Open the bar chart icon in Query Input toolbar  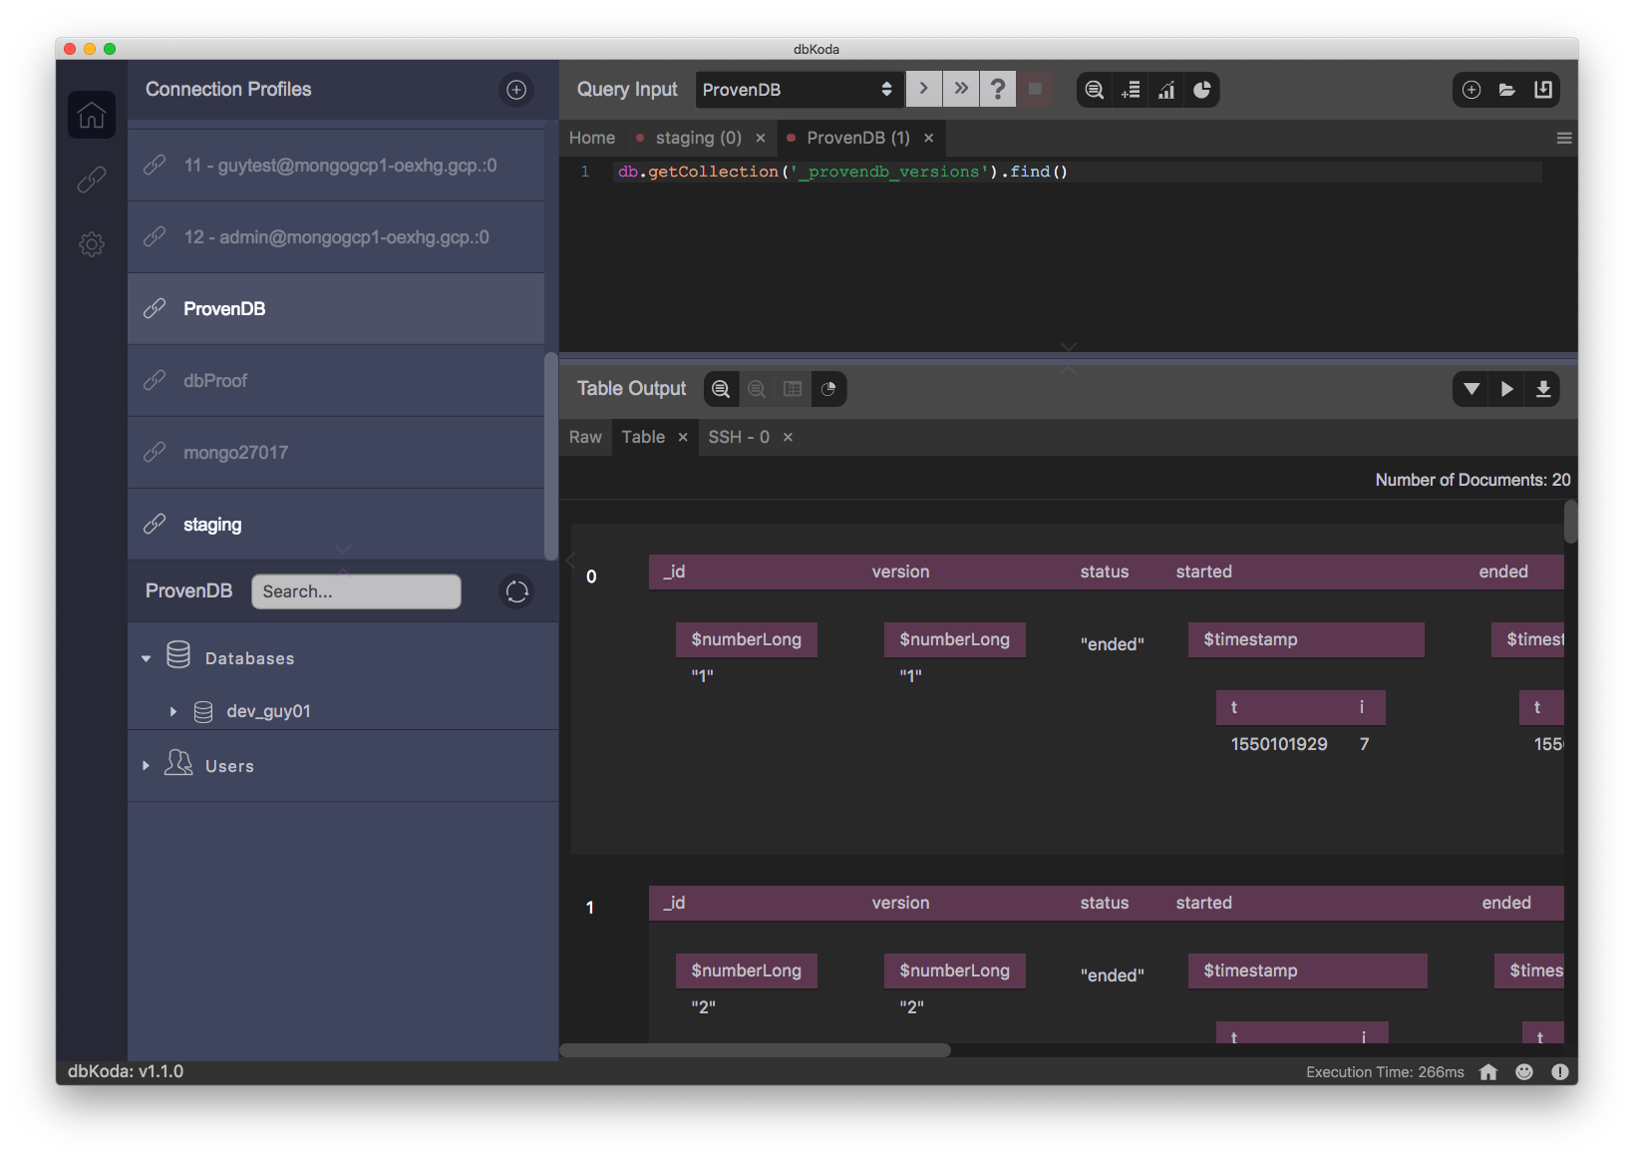1166,90
